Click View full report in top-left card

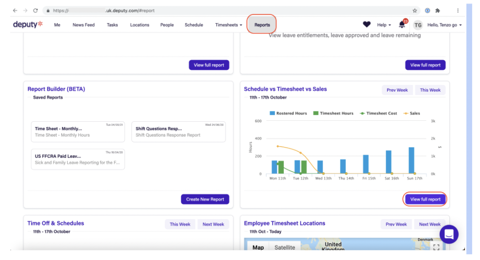209,65
